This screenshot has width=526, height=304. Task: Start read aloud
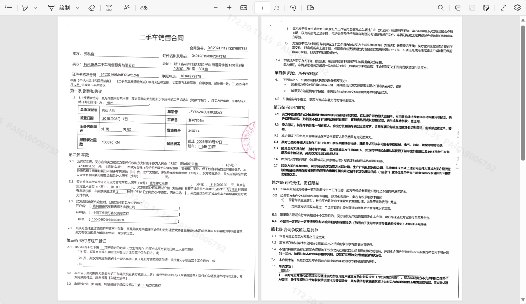click(127, 8)
